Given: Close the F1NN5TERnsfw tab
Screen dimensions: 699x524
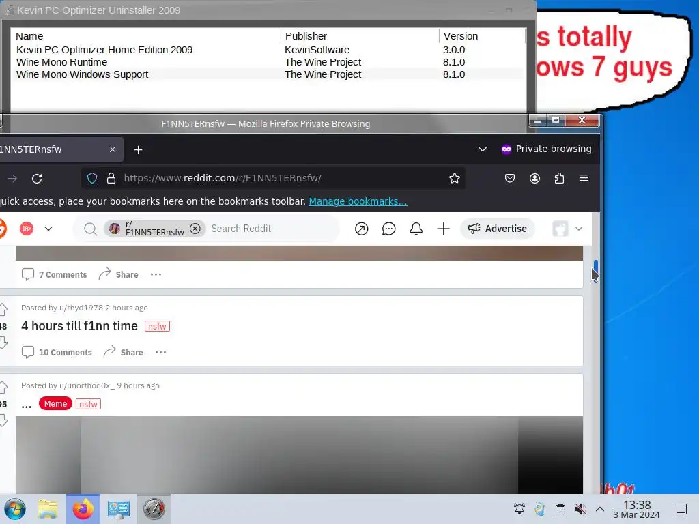Looking at the screenshot, I should (x=113, y=149).
